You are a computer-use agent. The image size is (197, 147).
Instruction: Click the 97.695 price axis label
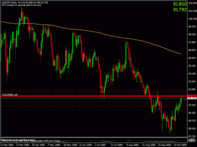coord(193,42)
